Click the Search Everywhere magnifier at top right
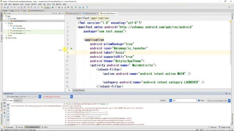Screen dimensions: 234x131 coord(229,7)
